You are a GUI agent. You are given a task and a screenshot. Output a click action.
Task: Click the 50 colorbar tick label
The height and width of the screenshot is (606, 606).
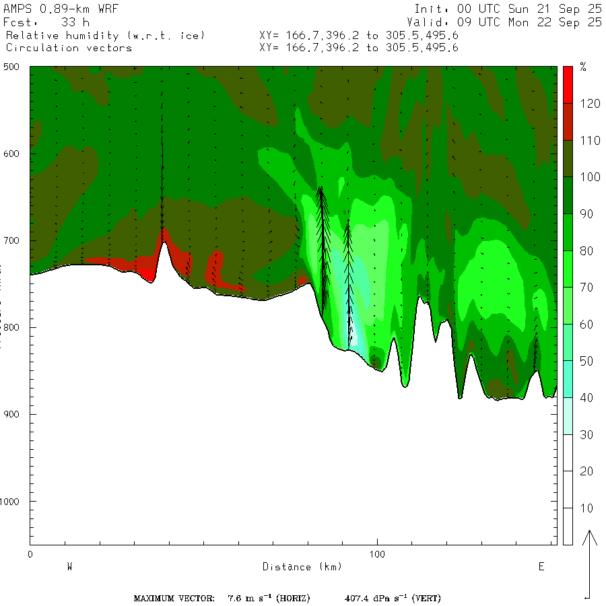click(586, 361)
